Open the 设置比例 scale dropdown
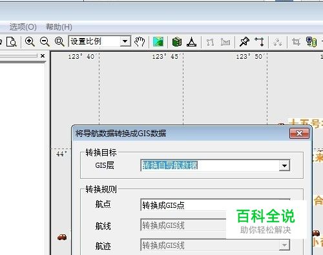 click(x=125, y=41)
